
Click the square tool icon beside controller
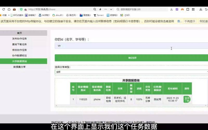click(x=188, y=9)
